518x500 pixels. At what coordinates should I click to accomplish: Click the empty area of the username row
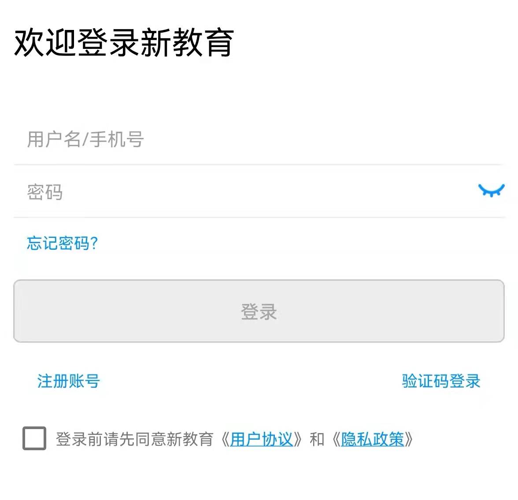tap(330, 139)
